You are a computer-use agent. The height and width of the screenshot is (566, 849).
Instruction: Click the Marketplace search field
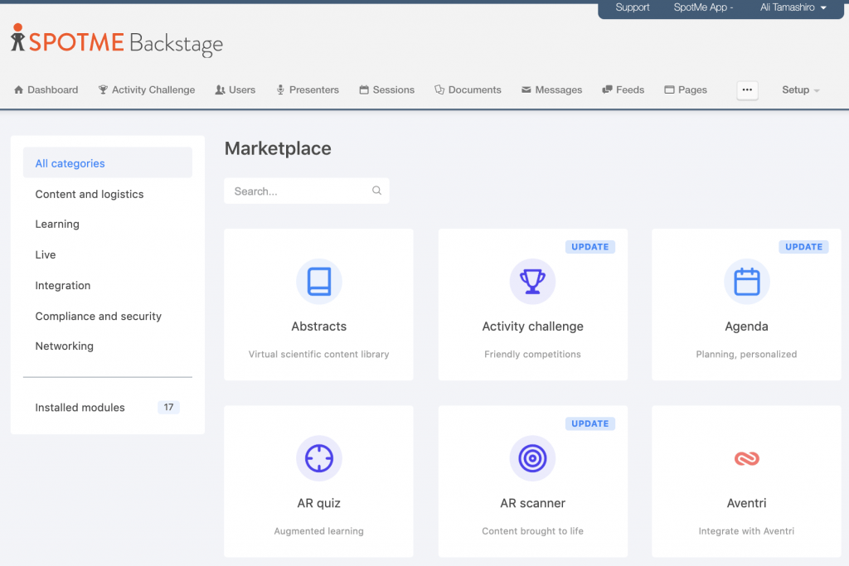[298, 191]
